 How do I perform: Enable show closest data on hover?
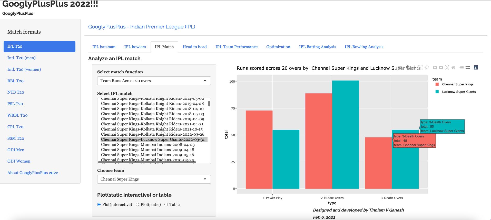point(461,67)
